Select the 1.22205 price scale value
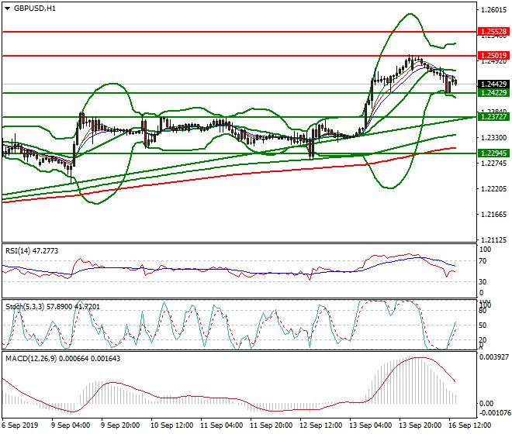 [493, 189]
